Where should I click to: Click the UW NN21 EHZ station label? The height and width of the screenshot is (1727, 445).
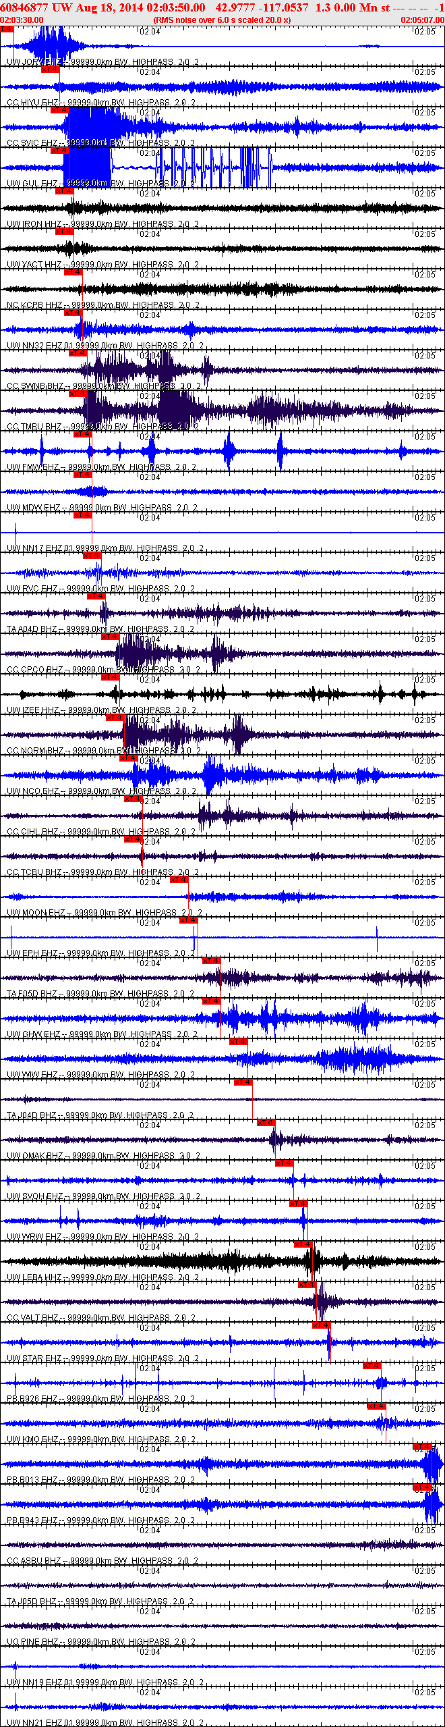click(x=38, y=1723)
